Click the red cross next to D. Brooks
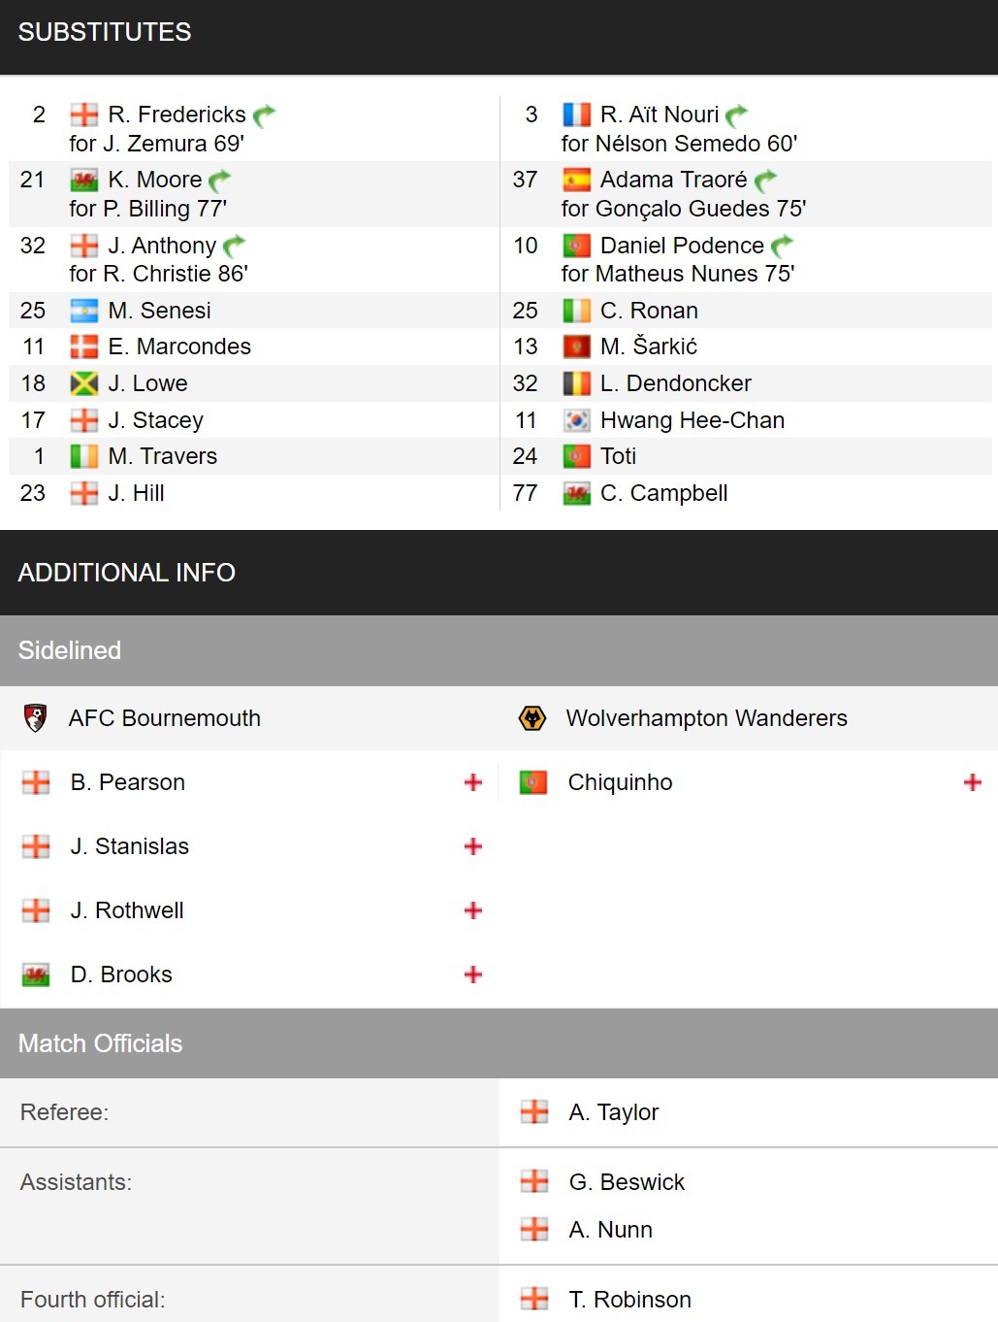Screen dimensions: 998x1322 (x=473, y=975)
